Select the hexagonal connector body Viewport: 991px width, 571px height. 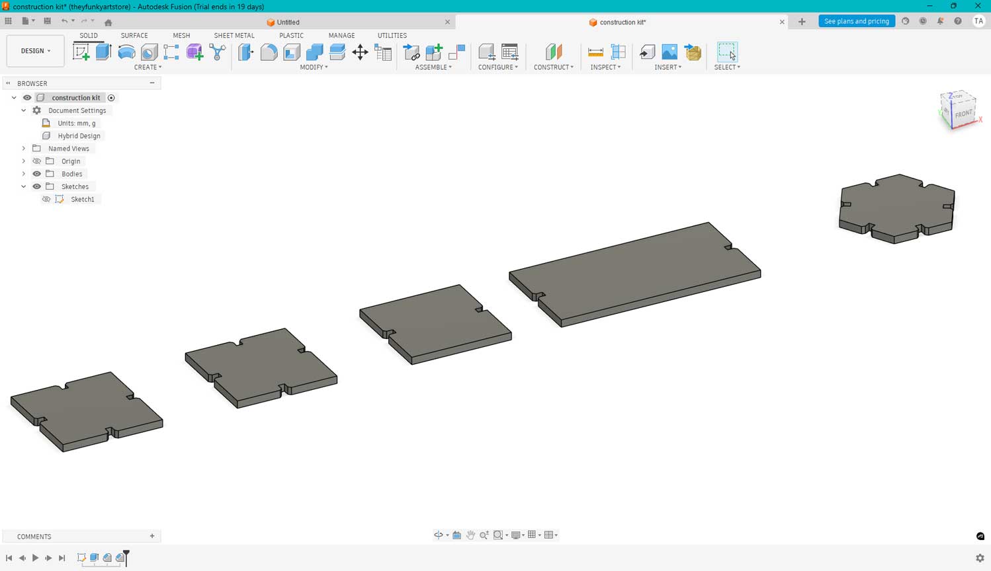[897, 208]
